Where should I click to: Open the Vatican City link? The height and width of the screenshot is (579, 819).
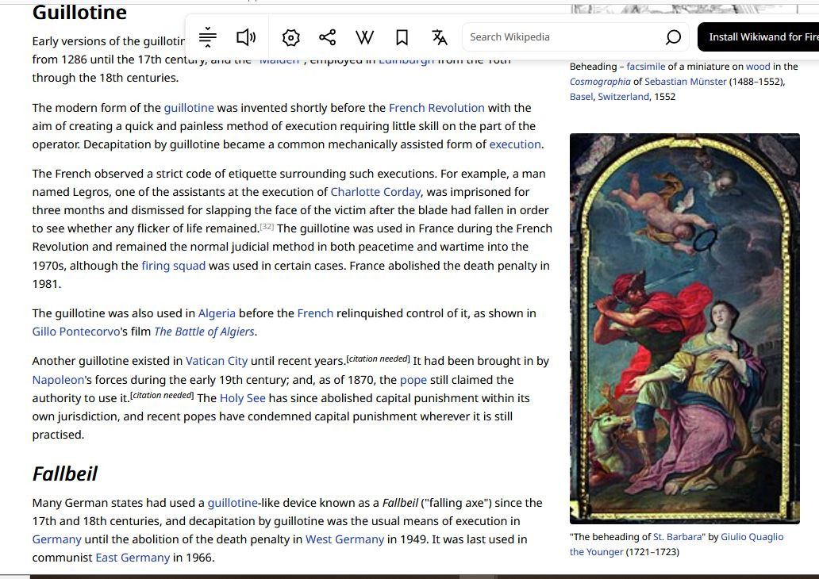coord(217,361)
